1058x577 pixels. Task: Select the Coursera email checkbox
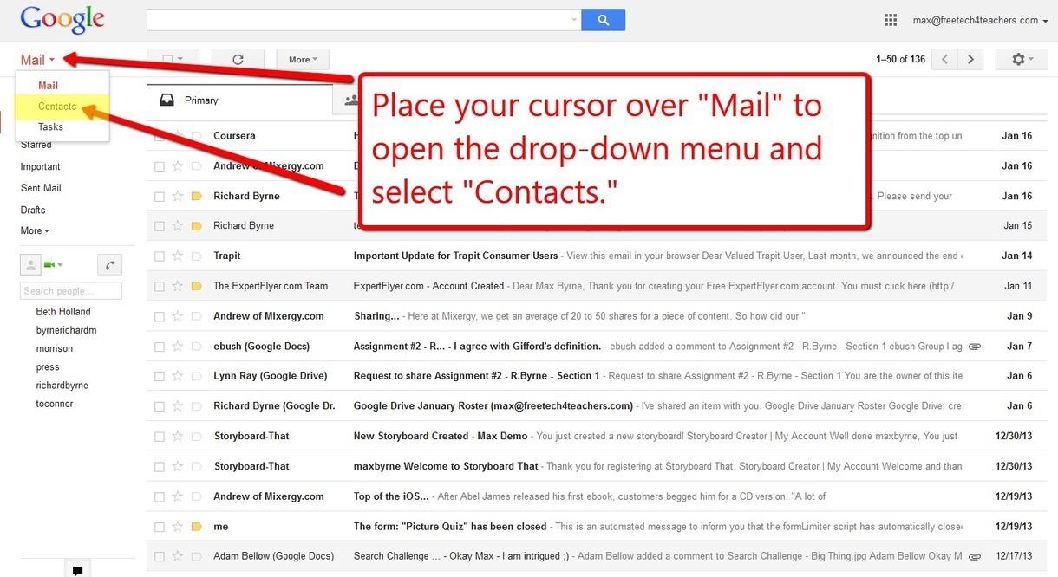tap(160, 136)
